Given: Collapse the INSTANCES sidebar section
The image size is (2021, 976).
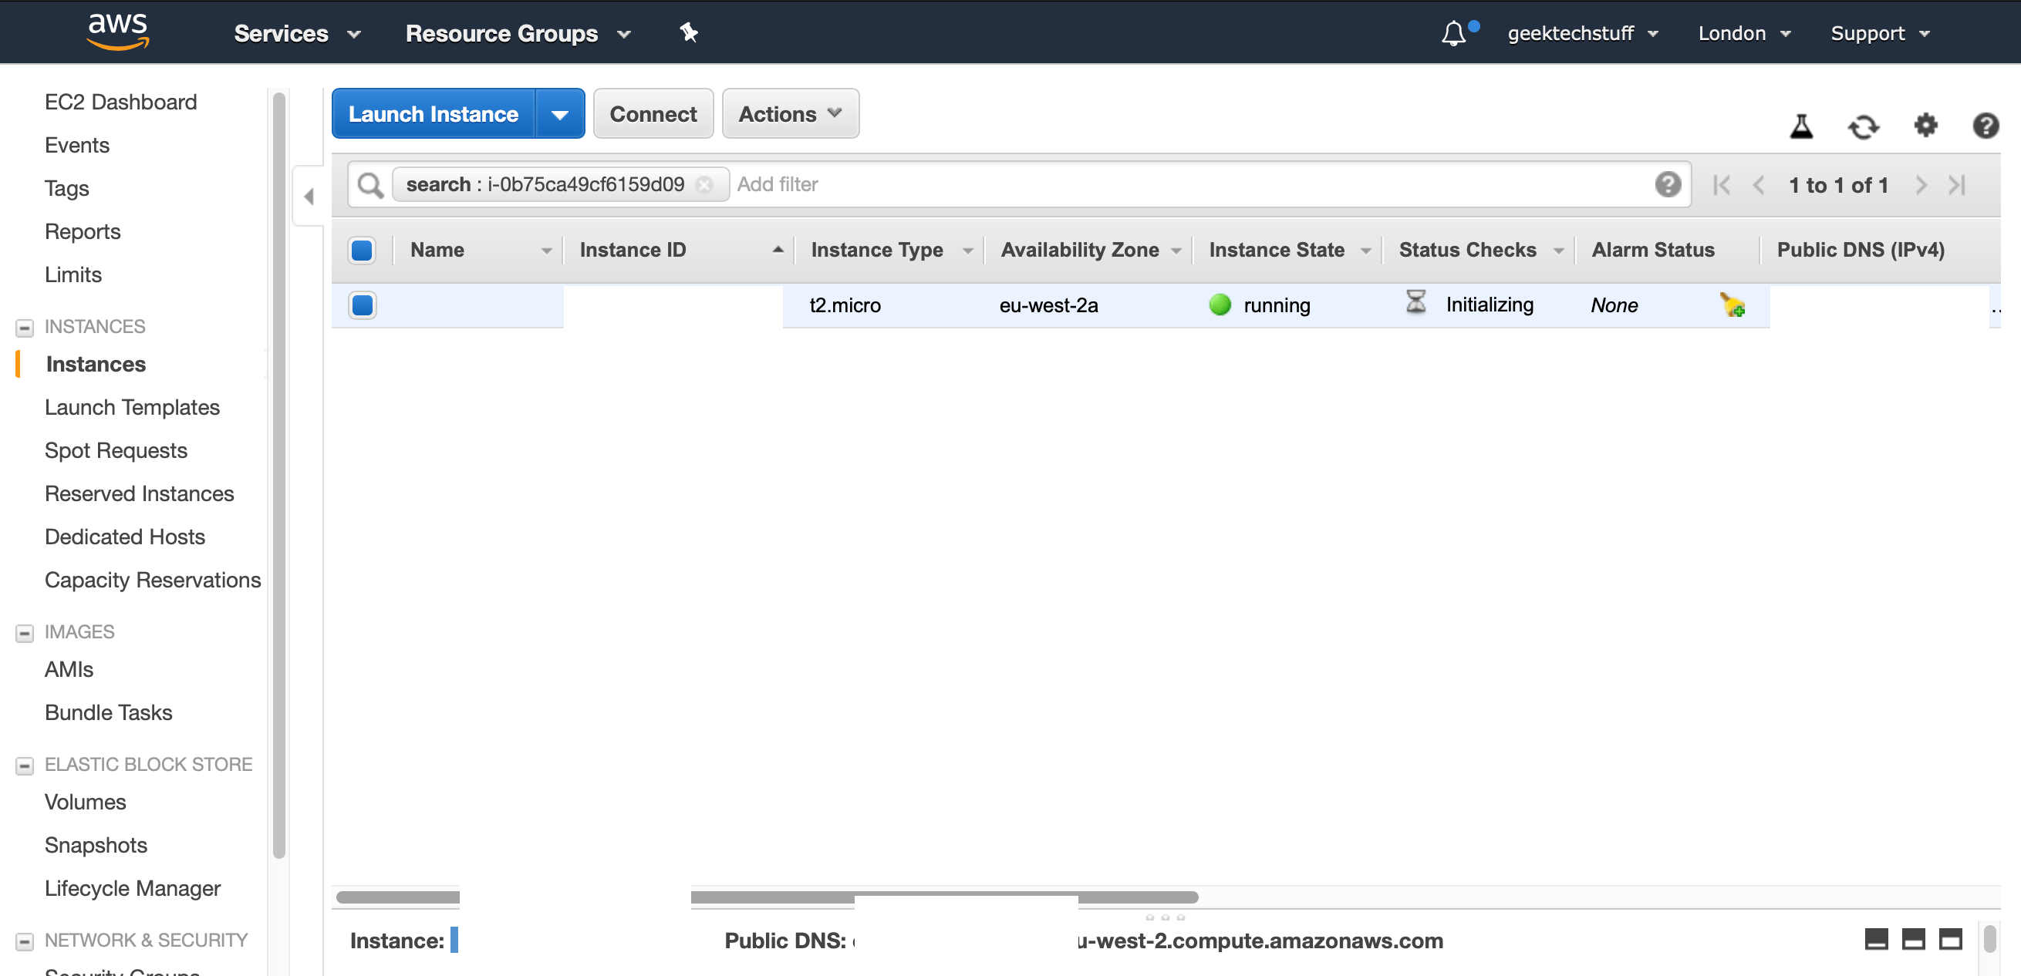Looking at the screenshot, I should point(25,327).
